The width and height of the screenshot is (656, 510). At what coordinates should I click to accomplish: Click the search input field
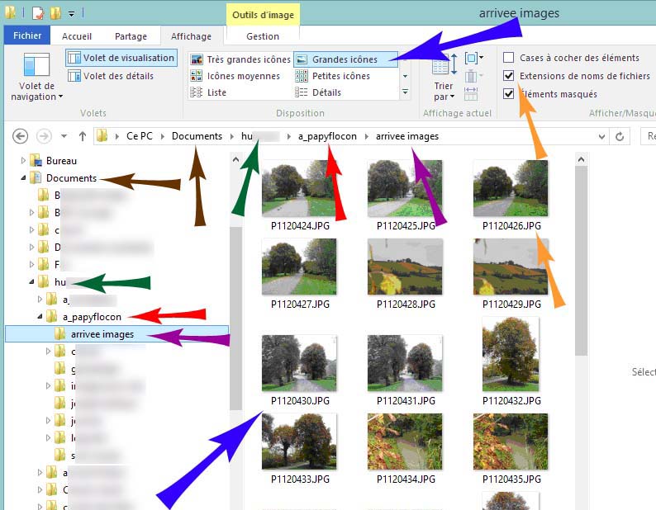click(649, 136)
